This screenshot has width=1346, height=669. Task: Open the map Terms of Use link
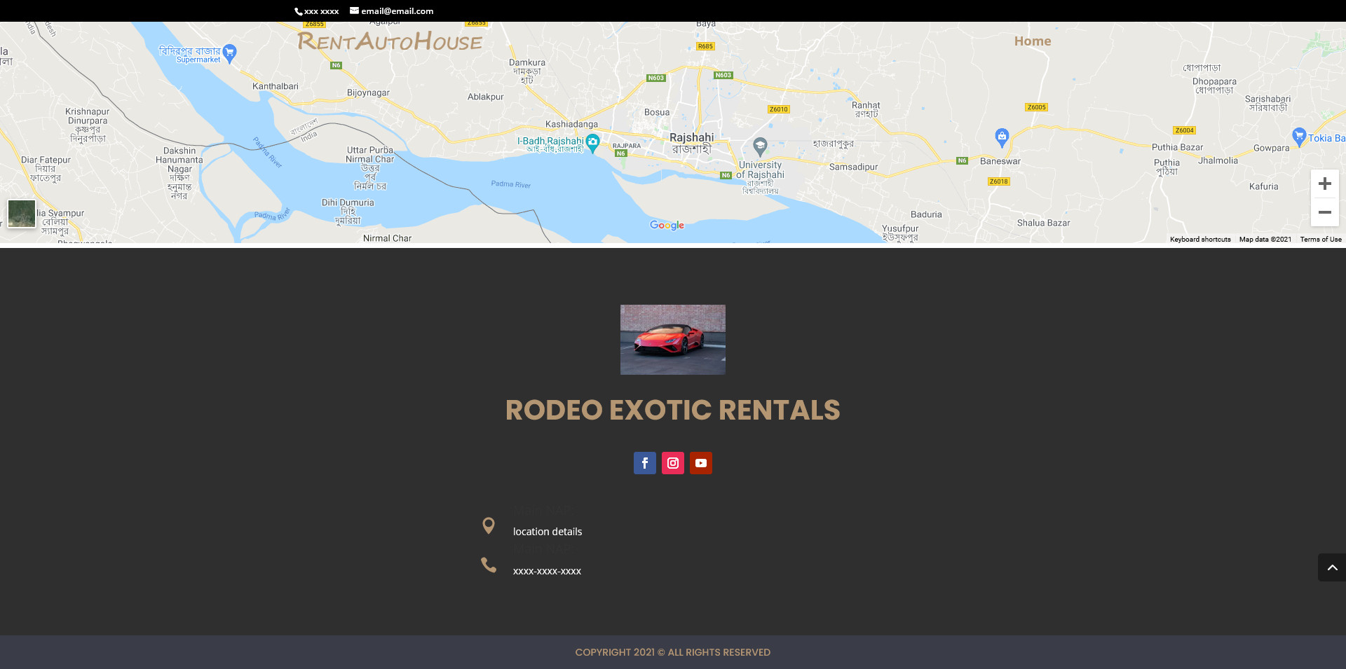tap(1321, 240)
